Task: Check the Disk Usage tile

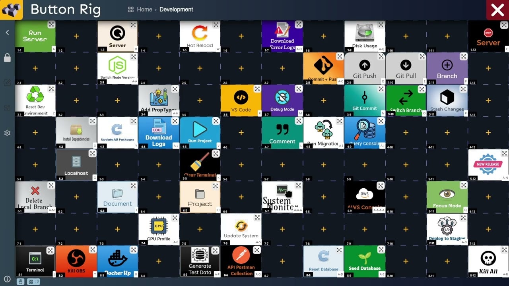Action: pos(365,36)
